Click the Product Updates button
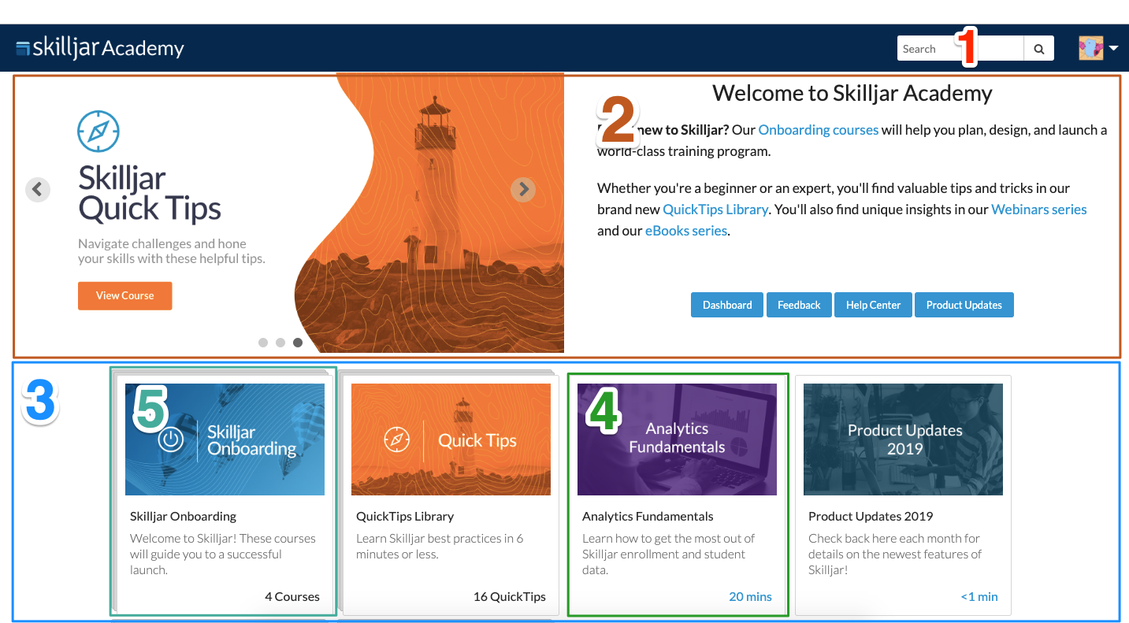 964,305
